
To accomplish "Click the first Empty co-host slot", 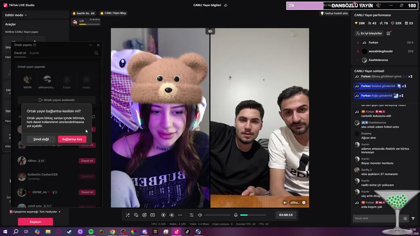I will pos(67,80).
